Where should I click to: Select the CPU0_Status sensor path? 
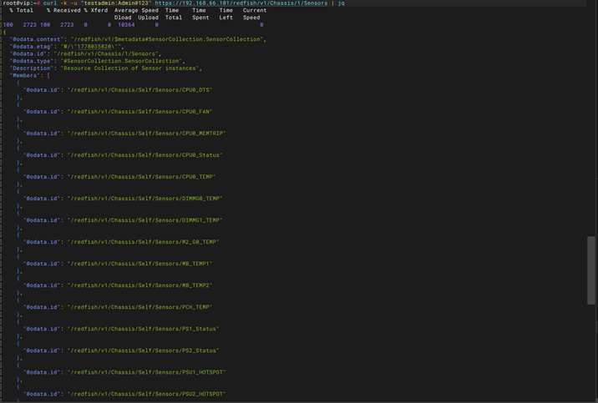pos(144,155)
